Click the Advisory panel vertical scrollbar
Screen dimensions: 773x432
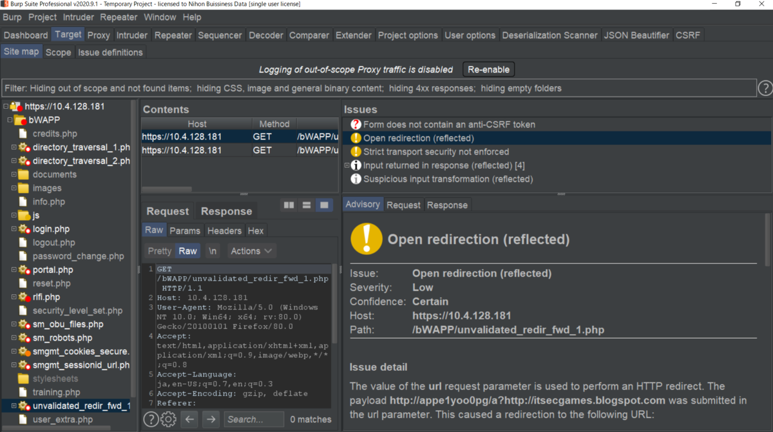[x=767, y=239]
